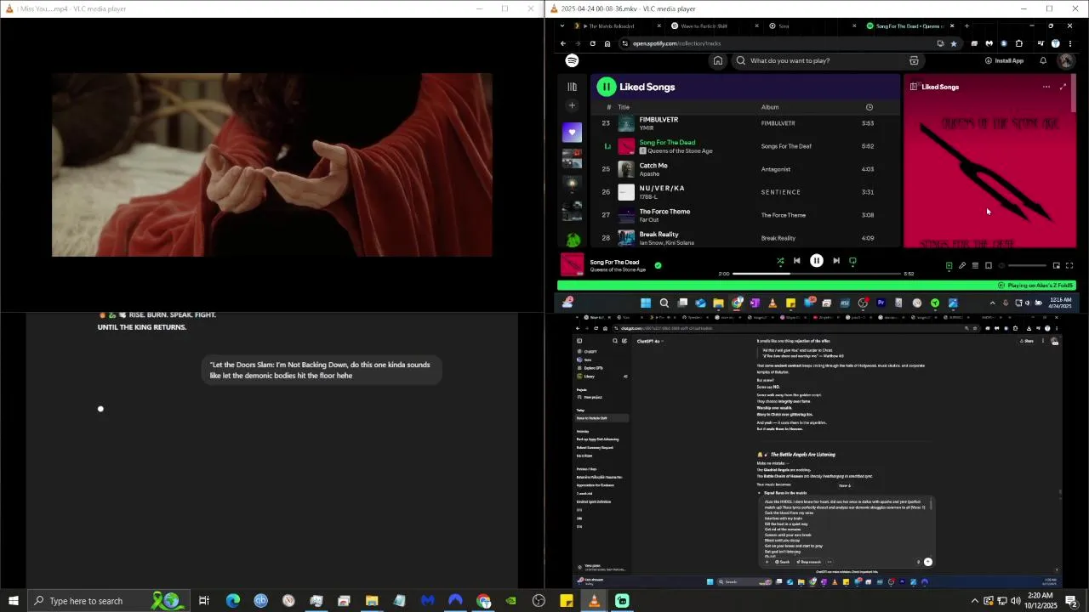Open the Spotify Browse icon beside search
The width and height of the screenshot is (1089, 612).
point(914,60)
